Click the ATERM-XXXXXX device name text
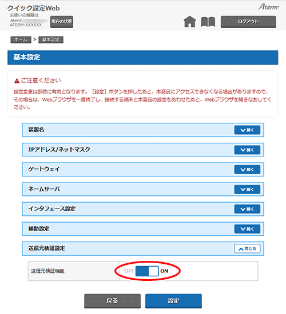 tap(26, 25)
